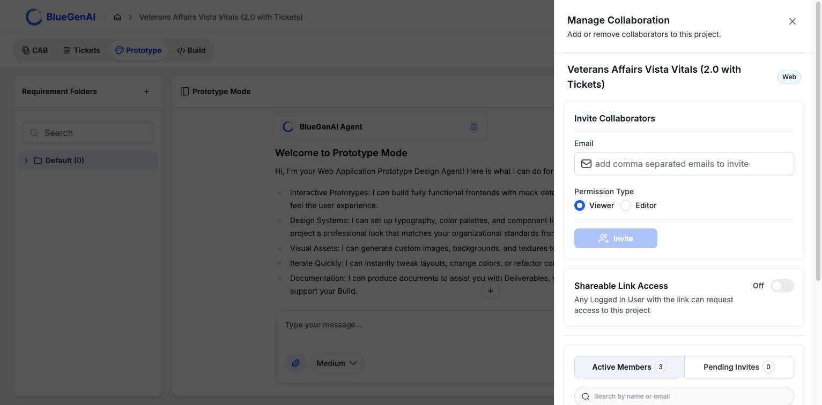Click the BlueGenAI Agent info icon
The height and width of the screenshot is (405, 822).
point(474,127)
